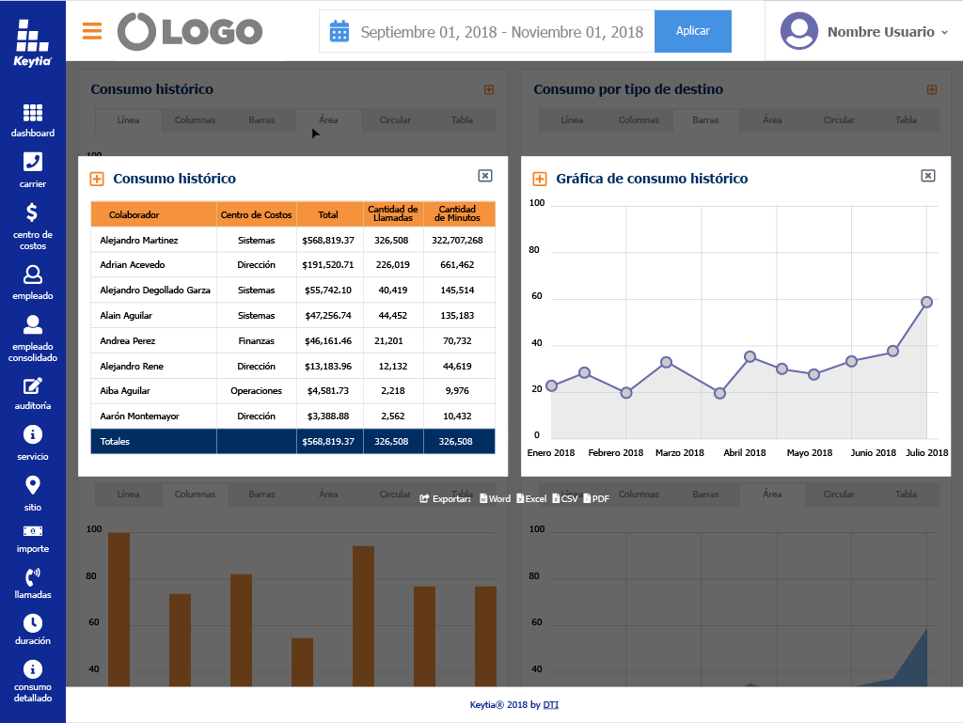The height and width of the screenshot is (723, 963).
Task: Open the empleado sidebar icon
Action: click(x=33, y=275)
